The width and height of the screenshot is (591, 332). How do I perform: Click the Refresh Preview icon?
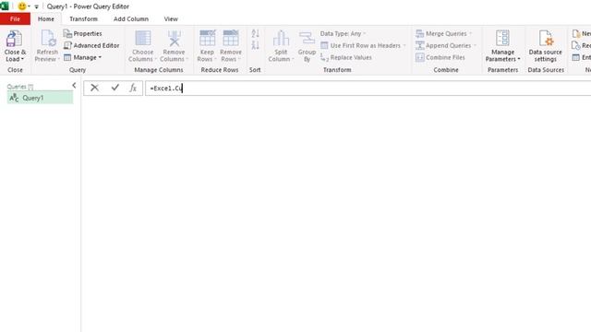click(48, 39)
